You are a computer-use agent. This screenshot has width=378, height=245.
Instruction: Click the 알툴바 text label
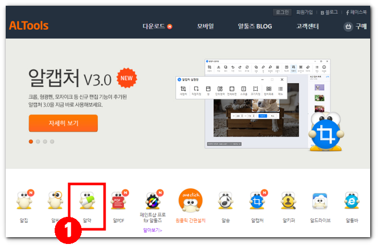tap(352, 220)
